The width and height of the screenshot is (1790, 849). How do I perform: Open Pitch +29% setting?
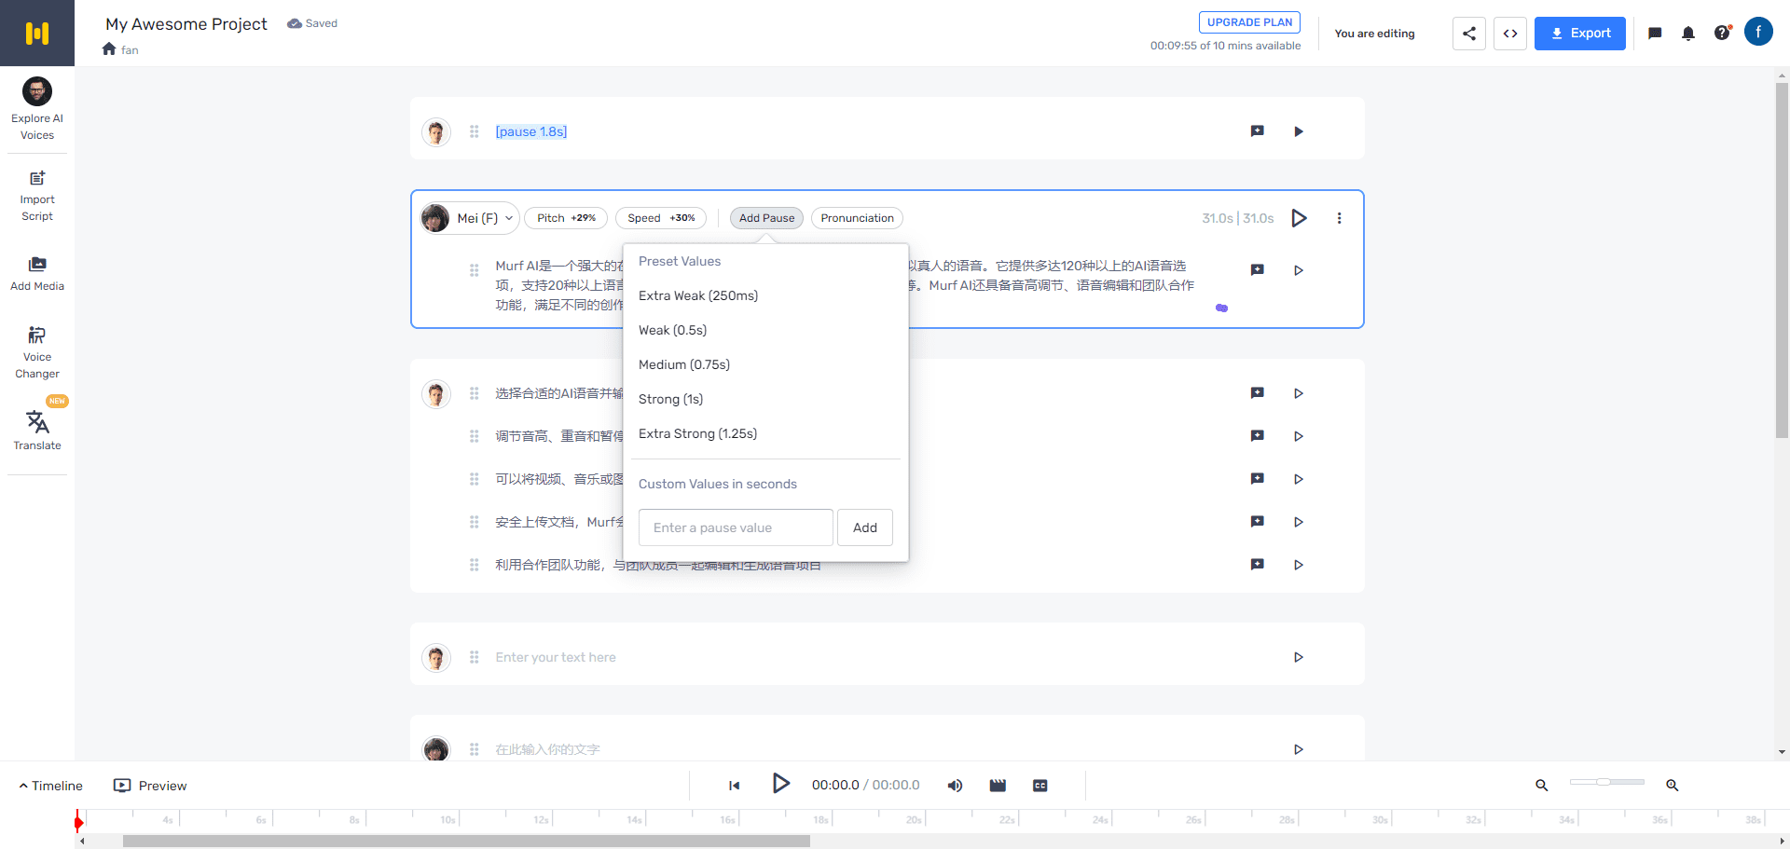[566, 218]
